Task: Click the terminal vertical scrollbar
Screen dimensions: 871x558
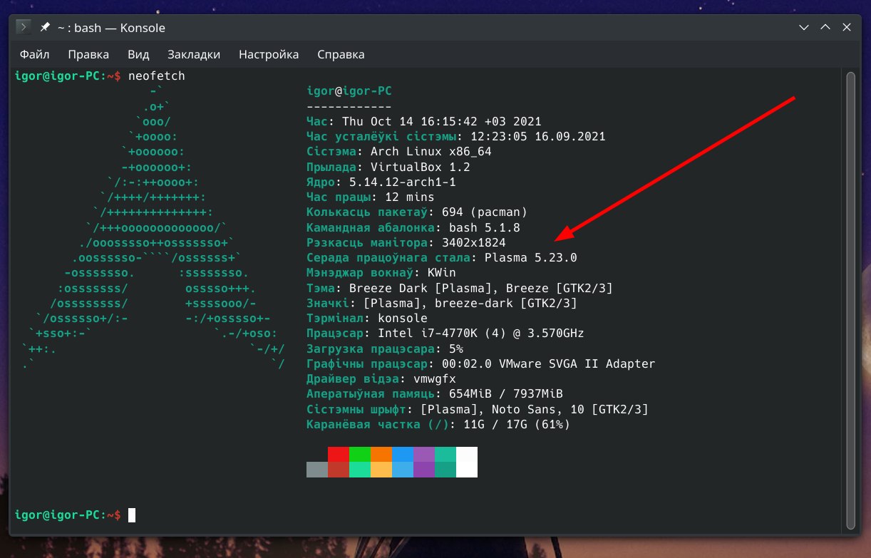Action: [850, 300]
